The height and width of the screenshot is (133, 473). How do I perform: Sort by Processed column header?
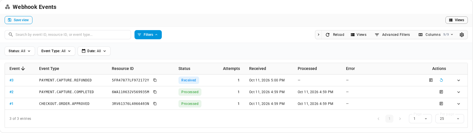click(307, 69)
